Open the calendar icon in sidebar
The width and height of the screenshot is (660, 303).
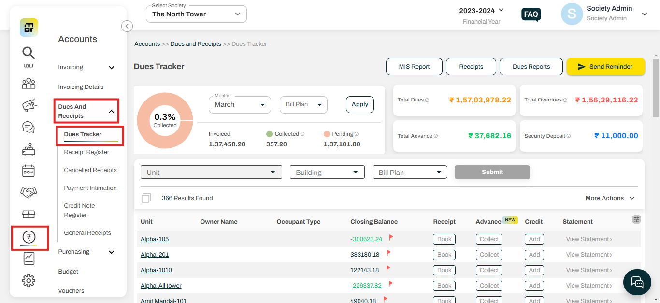click(29, 171)
